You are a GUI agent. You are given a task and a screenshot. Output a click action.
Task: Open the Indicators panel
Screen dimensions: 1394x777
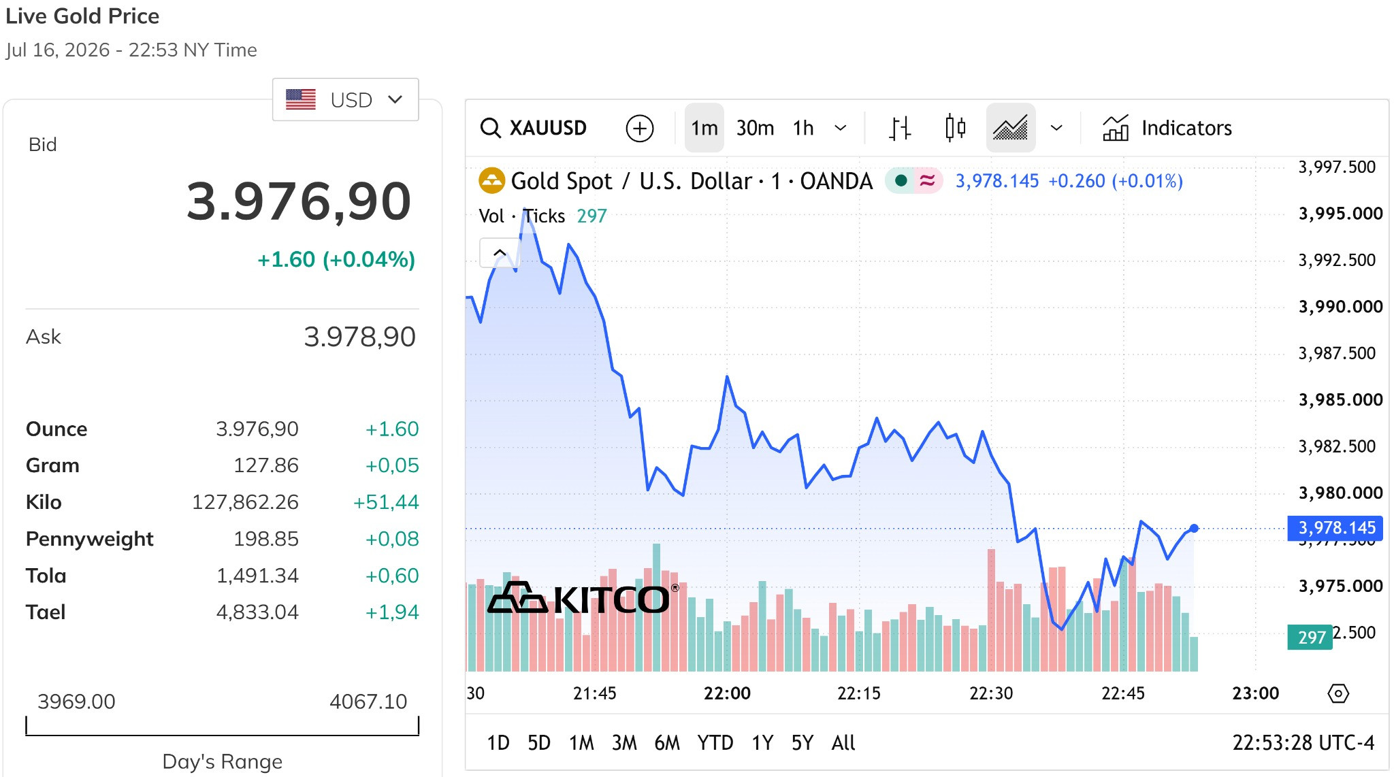(x=1167, y=128)
